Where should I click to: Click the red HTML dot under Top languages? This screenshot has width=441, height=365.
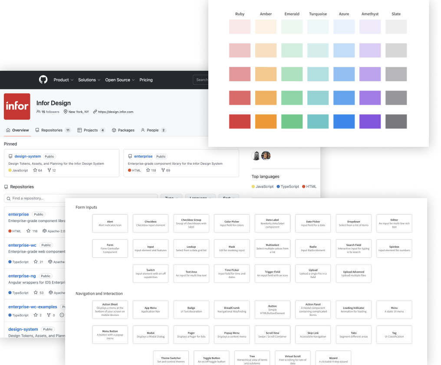pos(303,186)
